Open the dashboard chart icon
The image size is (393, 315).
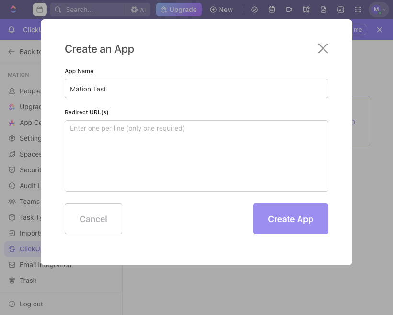pyautogui.click(x=341, y=10)
